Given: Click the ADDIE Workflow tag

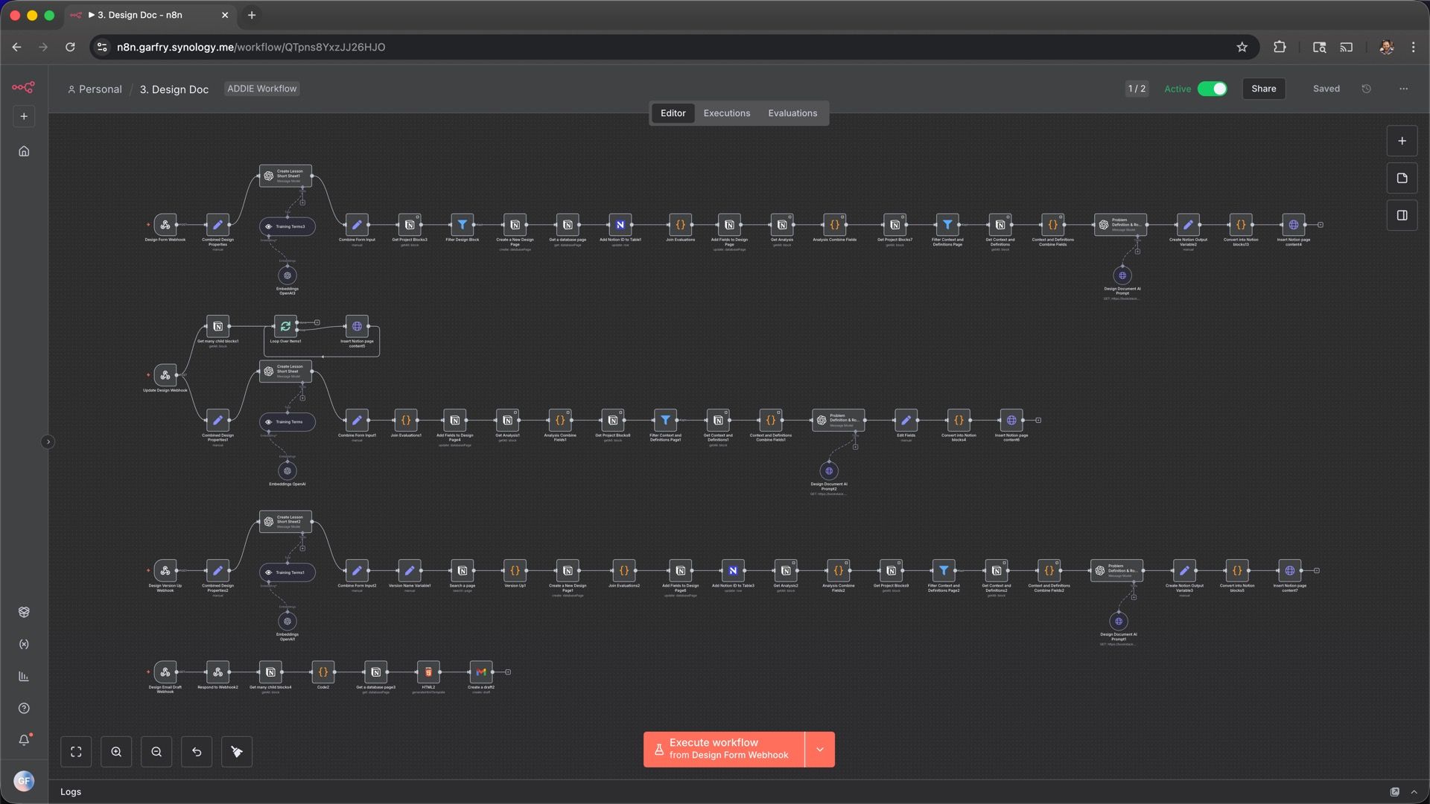Looking at the screenshot, I should 261,89.
